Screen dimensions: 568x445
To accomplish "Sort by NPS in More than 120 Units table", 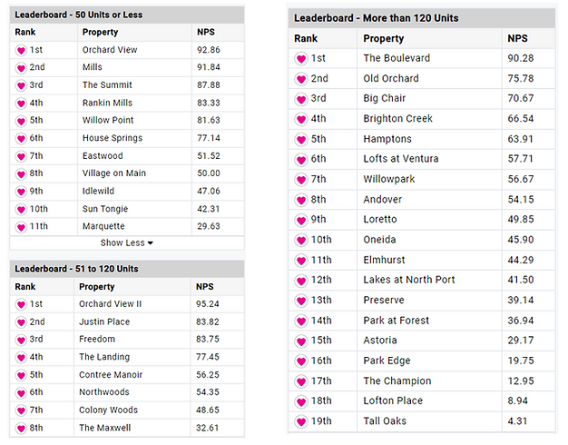I will click(517, 38).
